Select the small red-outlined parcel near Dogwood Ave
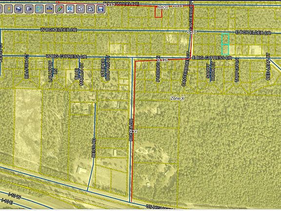This screenshot has height=211, width=281. (x=159, y=12)
